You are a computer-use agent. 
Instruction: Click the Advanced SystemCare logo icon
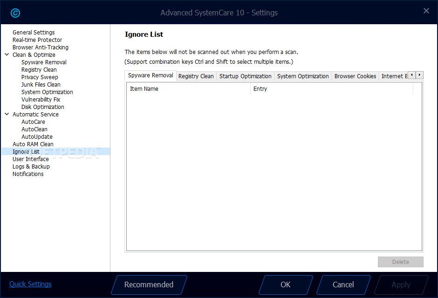coord(15,13)
